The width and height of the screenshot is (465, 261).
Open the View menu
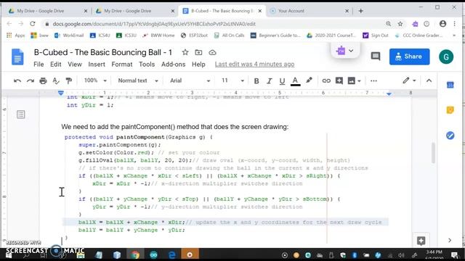coord(75,65)
